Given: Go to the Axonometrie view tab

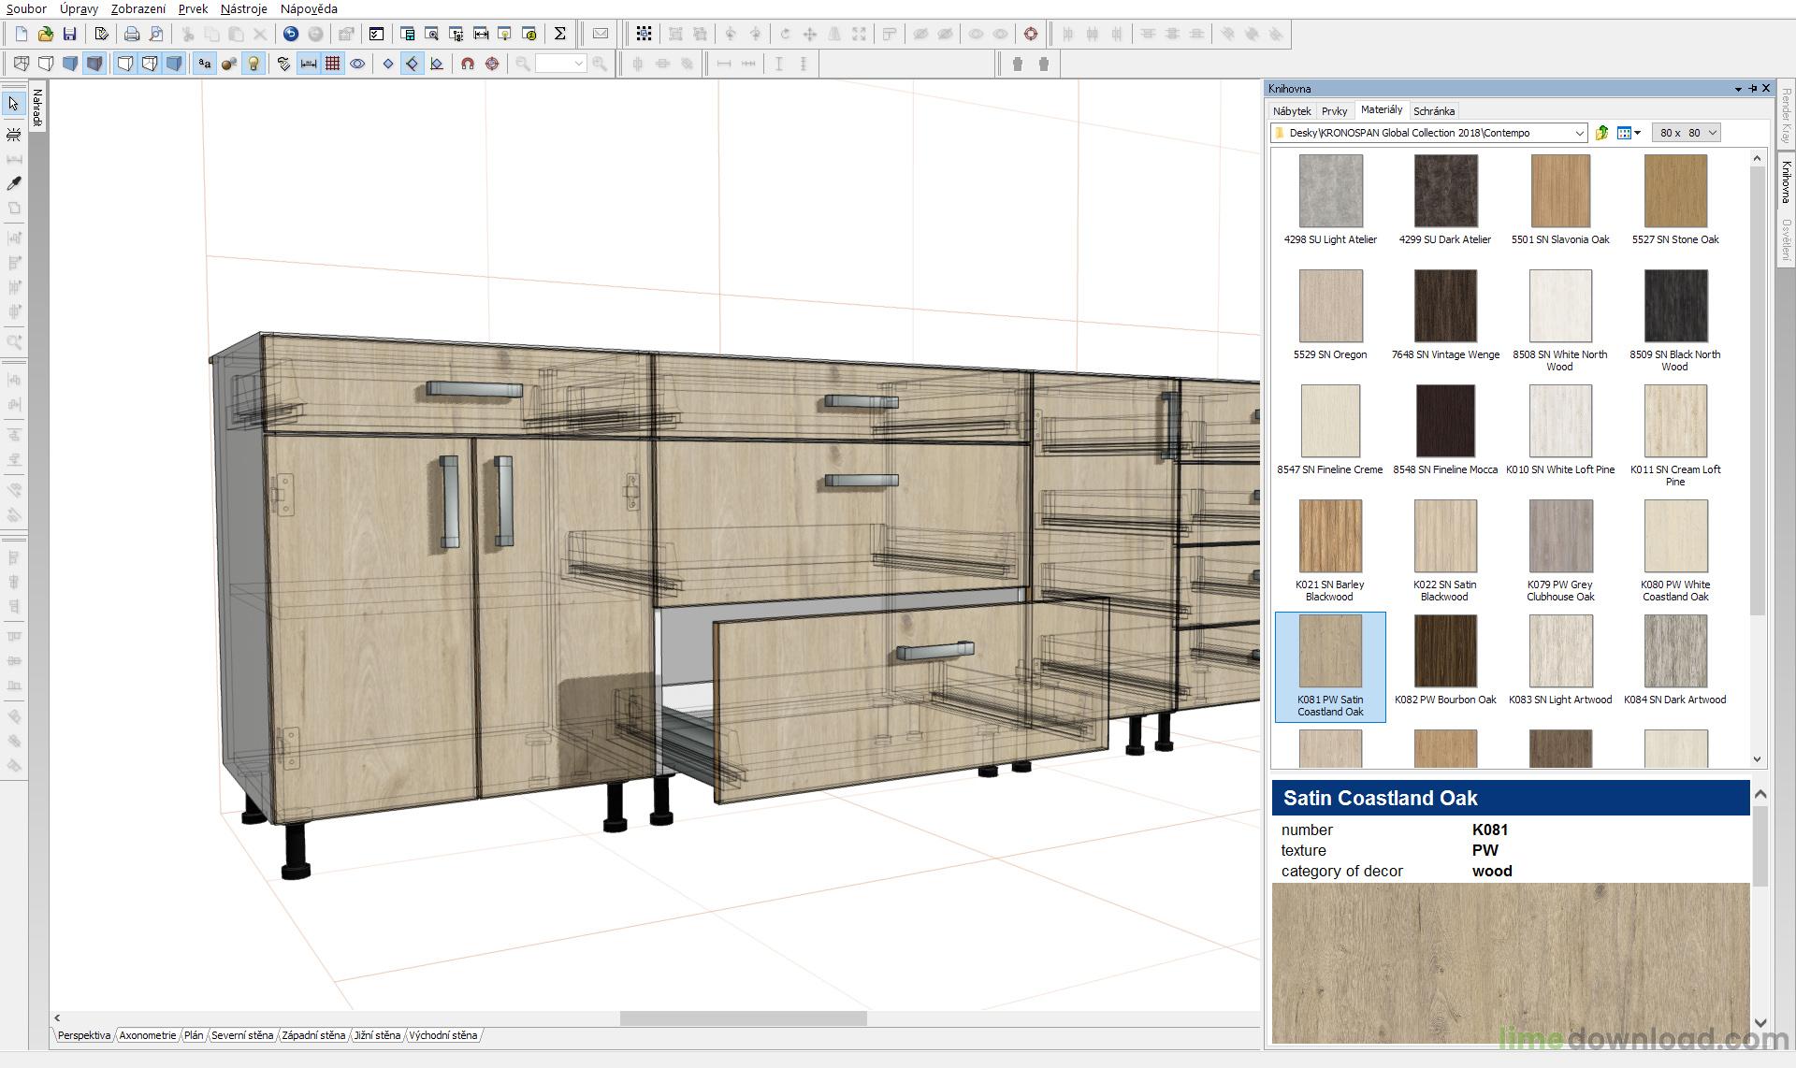Looking at the screenshot, I should click(147, 1035).
